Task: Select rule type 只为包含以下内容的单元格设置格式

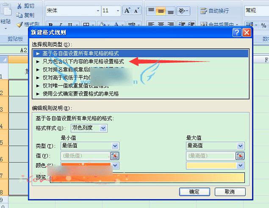Action: (83, 62)
